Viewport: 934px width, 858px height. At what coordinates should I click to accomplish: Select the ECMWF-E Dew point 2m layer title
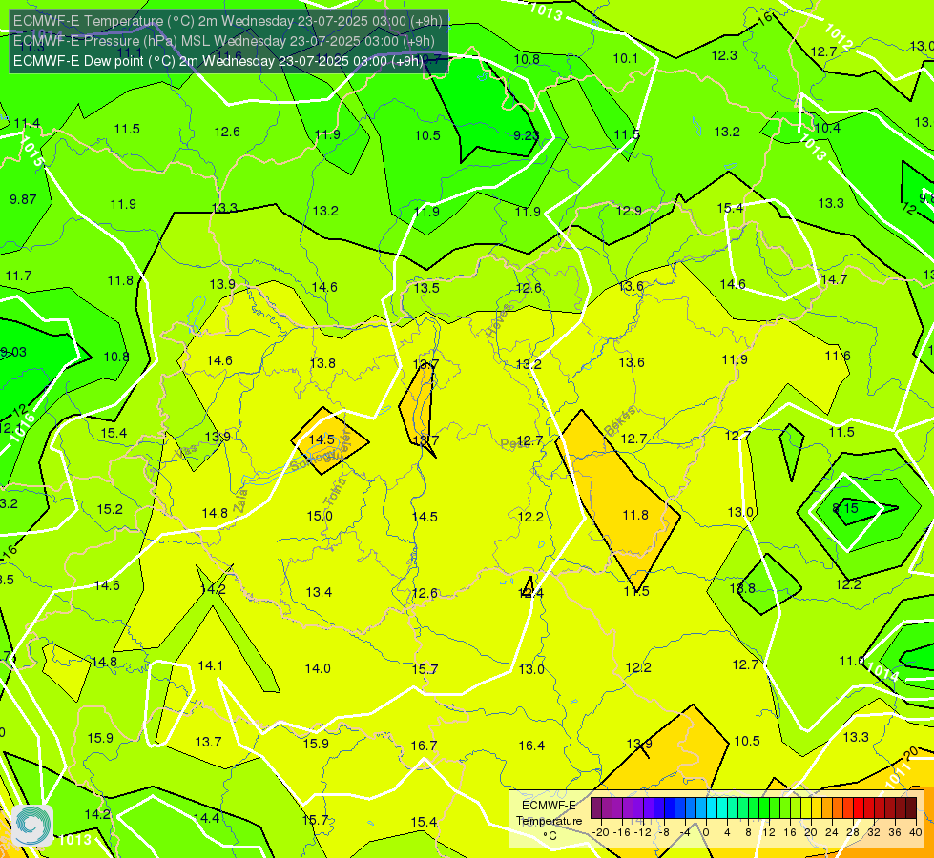218,61
